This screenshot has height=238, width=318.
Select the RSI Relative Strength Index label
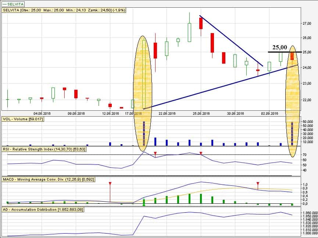44,149
